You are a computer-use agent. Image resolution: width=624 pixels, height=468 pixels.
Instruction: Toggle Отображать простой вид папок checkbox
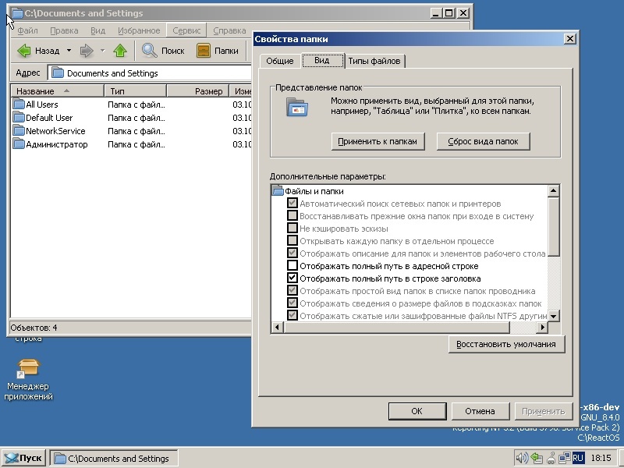tap(292, 290)
